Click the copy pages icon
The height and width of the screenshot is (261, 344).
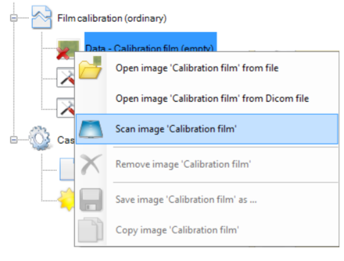click(91, 230)
